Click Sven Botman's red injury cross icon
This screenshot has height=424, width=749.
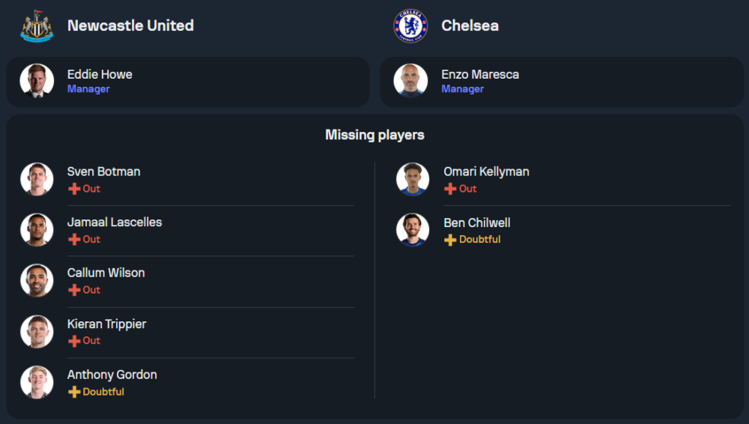74,189
